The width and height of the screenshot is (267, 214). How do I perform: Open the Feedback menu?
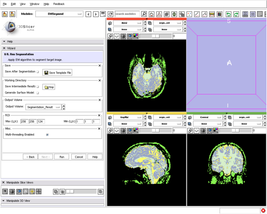(59, 4)
